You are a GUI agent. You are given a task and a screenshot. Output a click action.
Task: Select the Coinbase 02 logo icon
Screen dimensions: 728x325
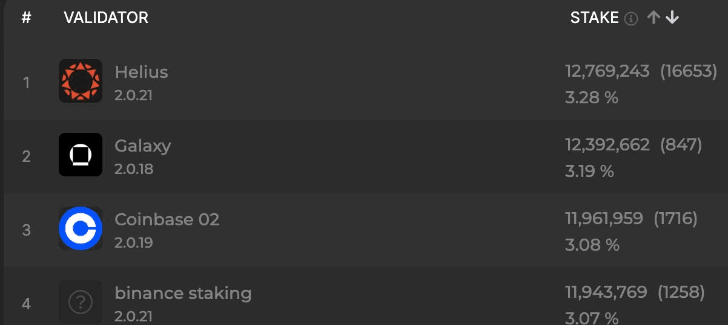point(81,228)
